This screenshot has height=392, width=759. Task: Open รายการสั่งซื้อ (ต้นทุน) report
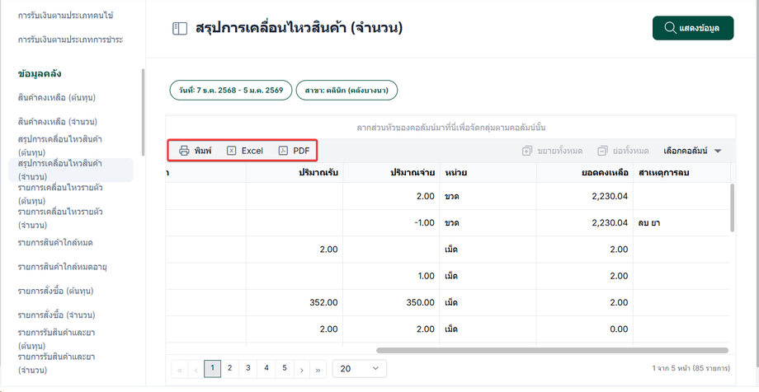[55, 291]
